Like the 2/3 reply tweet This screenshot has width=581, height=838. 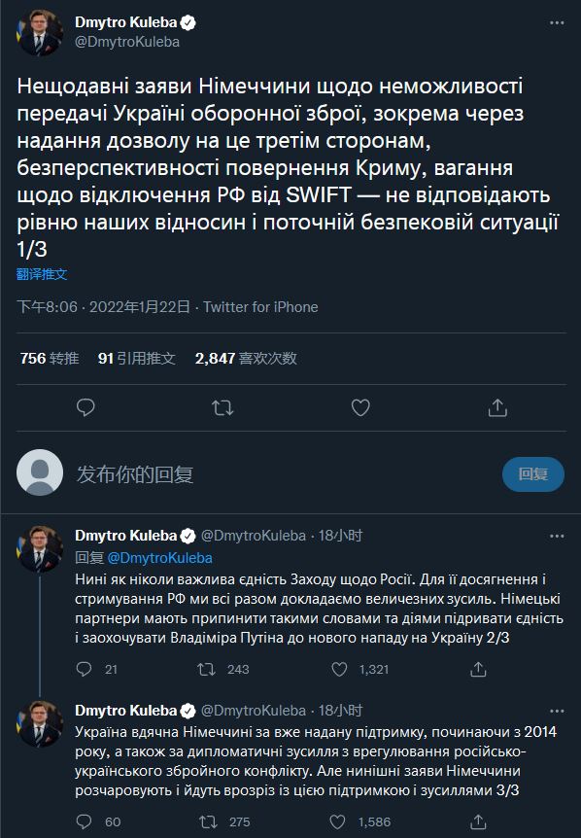coord(340,669)
